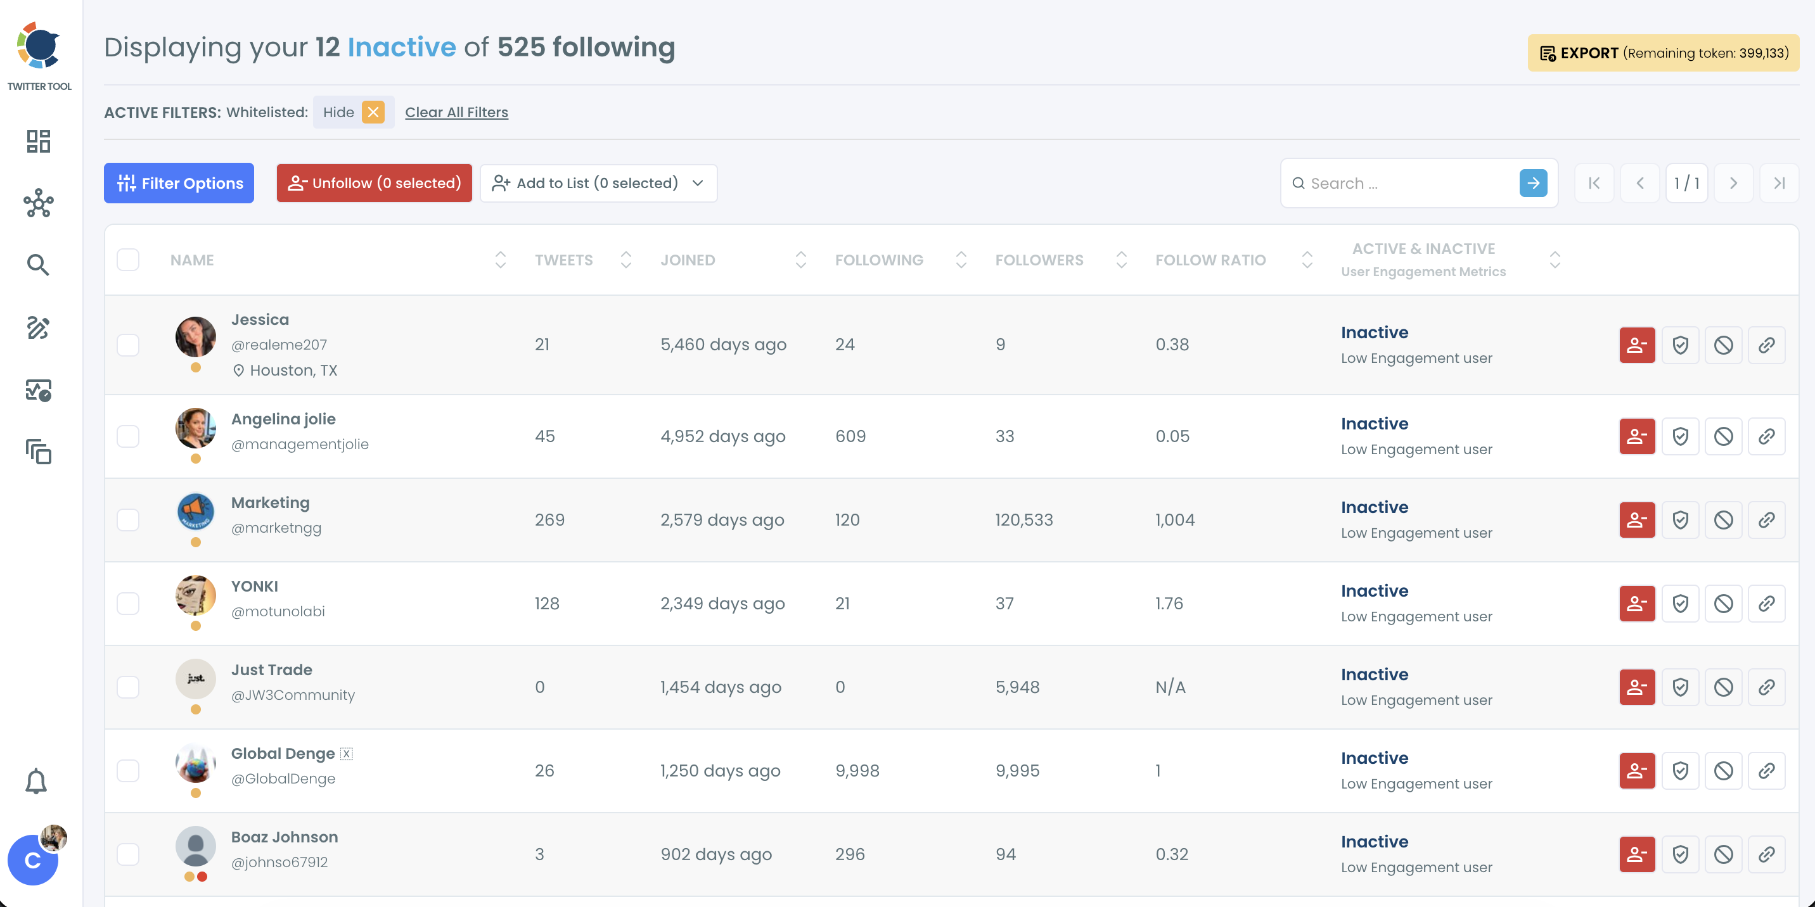The width and height of the screenshot is (1815, 907).
Task: Unfollow Jessica with the red user icon
Action: pos(1637,345)
